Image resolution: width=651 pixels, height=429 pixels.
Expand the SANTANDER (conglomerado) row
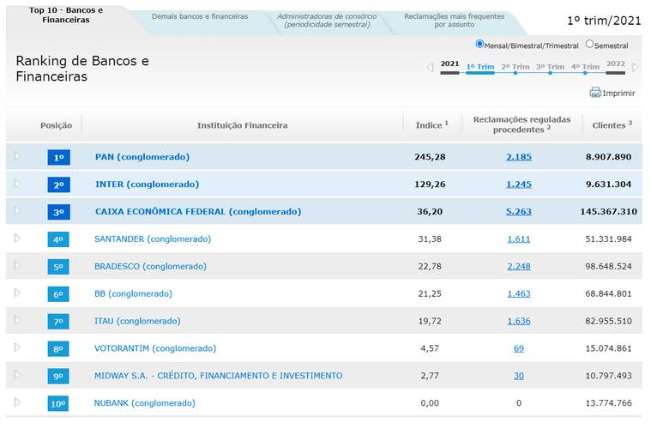click(17, 238)
